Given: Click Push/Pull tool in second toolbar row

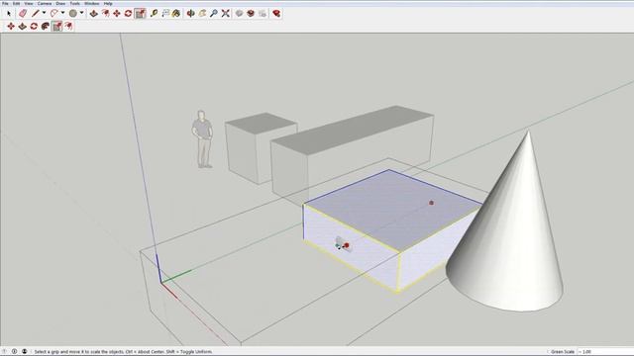Looking at the screenshot, I should [x=22, y=27].
